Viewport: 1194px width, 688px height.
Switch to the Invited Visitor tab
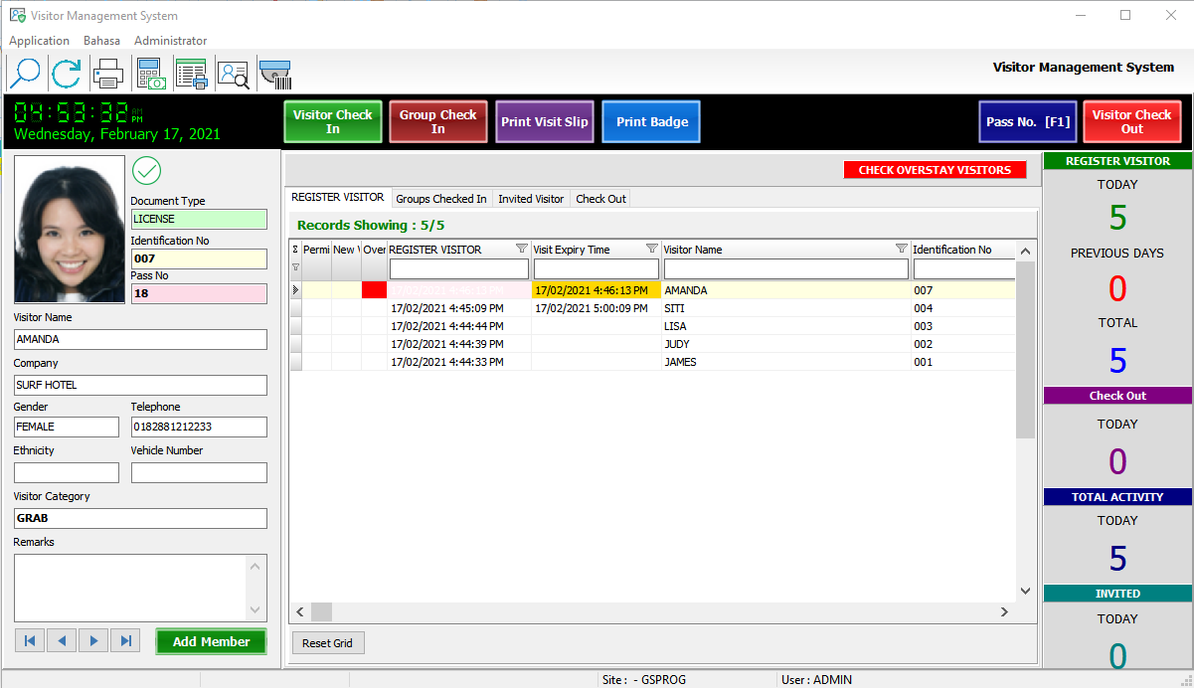coord(531,199)
